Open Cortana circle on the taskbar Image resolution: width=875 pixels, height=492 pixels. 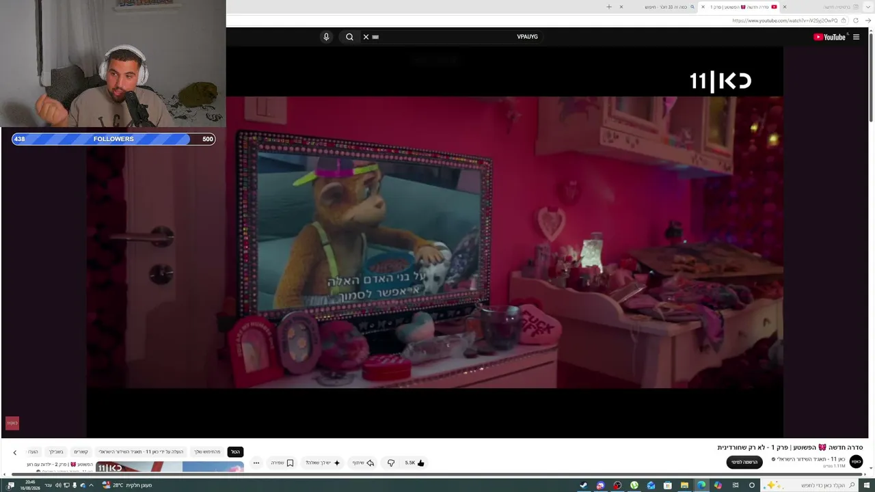click(751, 485)
